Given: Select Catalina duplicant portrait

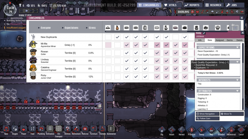Looking at the screenshot, I should click(33, 68).
